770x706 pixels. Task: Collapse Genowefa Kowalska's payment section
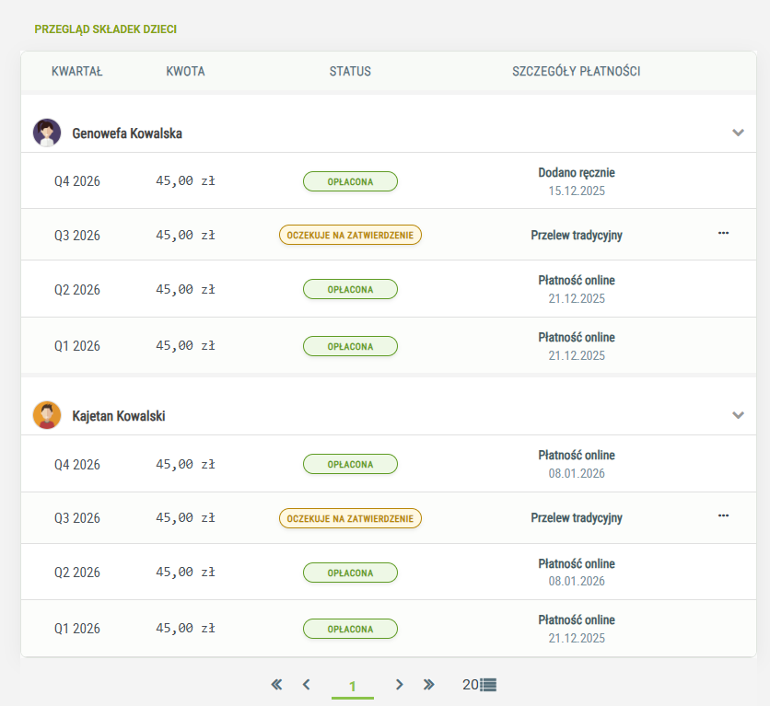click(x=738, y=133)
